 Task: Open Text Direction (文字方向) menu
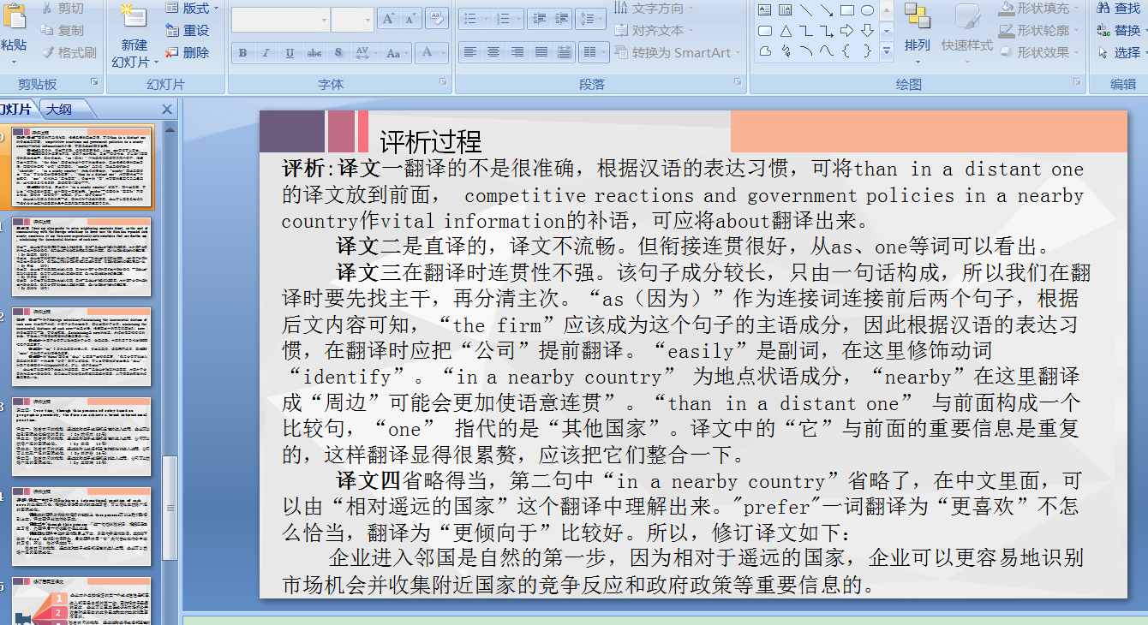pyautogui.click(x=655, y=8)
